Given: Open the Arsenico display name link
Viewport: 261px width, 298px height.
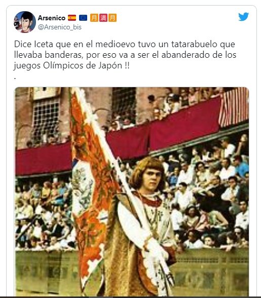Looking at the screenshot, I should (x=52, y=18).
